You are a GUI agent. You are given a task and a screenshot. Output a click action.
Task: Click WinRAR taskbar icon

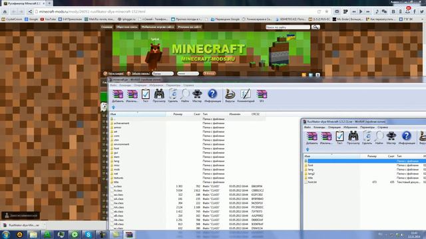pyautogui.click(x=129, y=234)
